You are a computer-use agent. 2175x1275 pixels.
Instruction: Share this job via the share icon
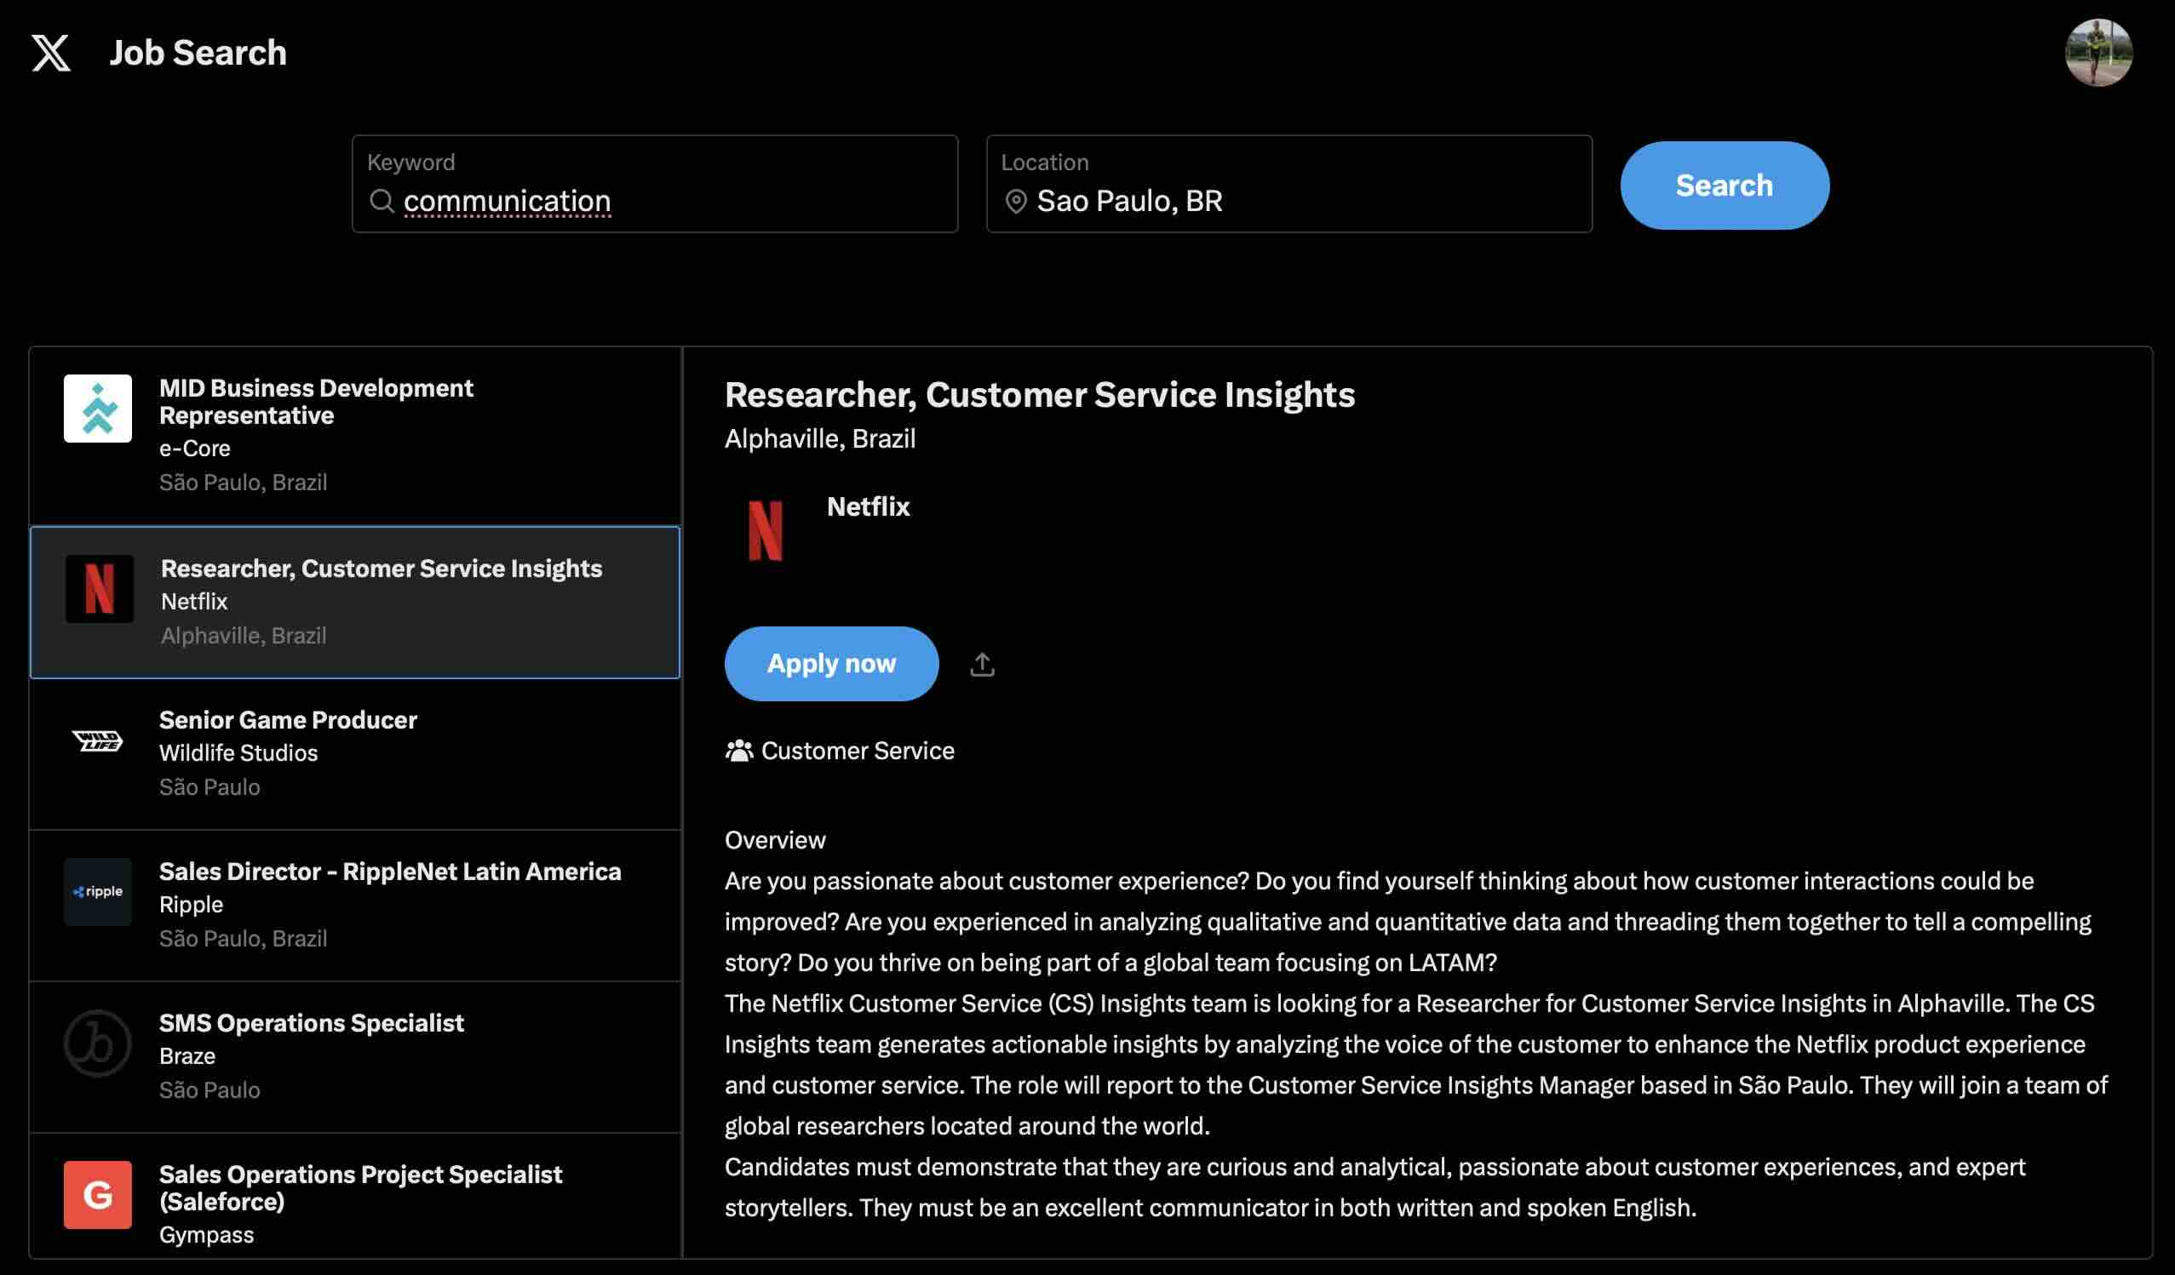982,664
